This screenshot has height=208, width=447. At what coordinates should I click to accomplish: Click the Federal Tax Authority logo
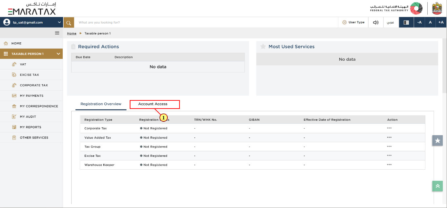point(396,8)
